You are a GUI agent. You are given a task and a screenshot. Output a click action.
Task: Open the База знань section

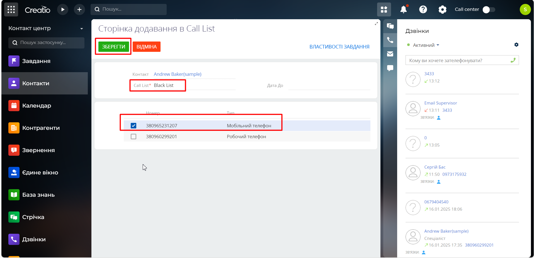[45, 195]
